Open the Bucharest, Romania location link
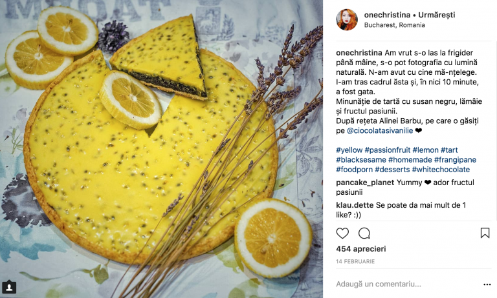The width and height of the screenshot is (497, 298). 394,25
